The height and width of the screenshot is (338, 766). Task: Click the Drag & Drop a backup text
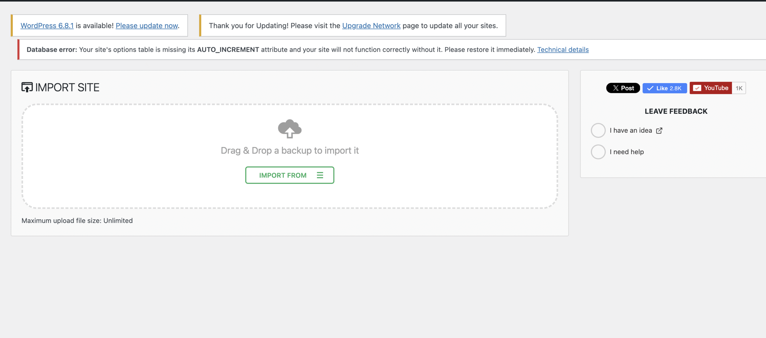tap(289, 150)
